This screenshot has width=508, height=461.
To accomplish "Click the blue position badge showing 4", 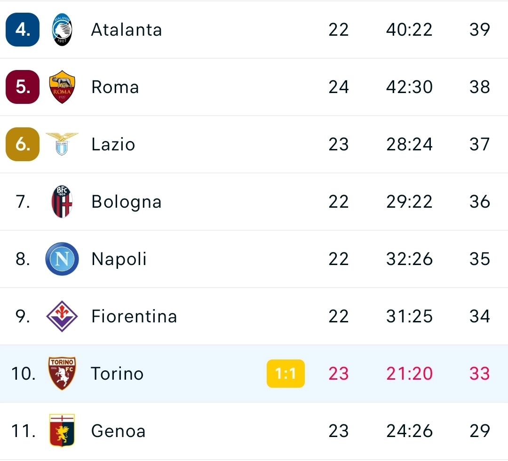I will coord(22,30).
